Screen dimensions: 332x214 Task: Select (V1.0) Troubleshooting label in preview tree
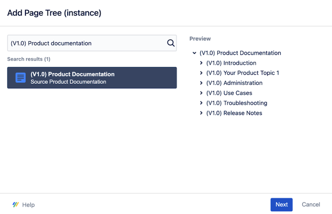click(x=236, y=103)
